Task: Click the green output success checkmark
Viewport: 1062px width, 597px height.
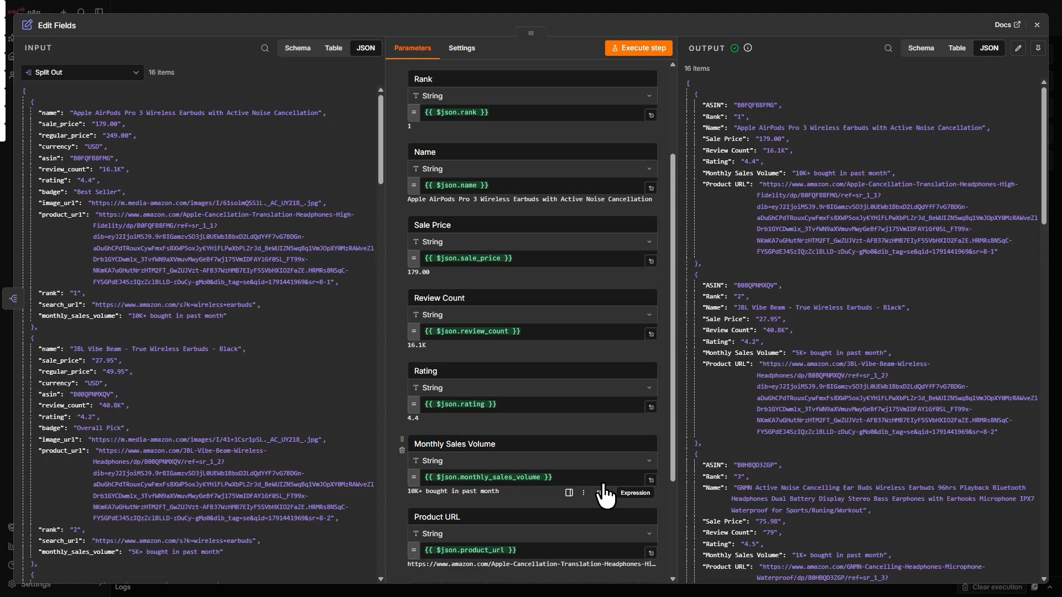Action: pos(735,48)
